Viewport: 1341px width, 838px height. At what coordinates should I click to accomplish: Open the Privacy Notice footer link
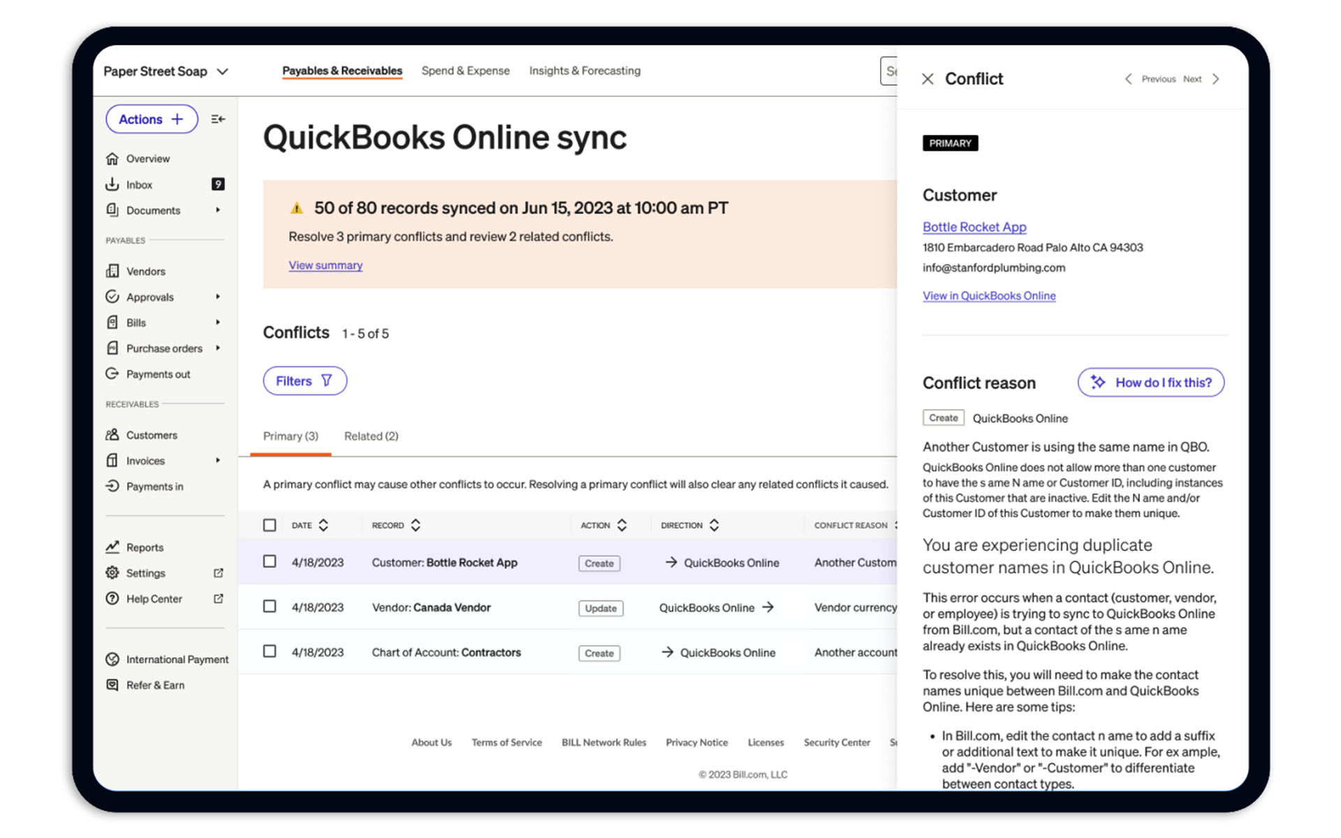click(696, 742)
